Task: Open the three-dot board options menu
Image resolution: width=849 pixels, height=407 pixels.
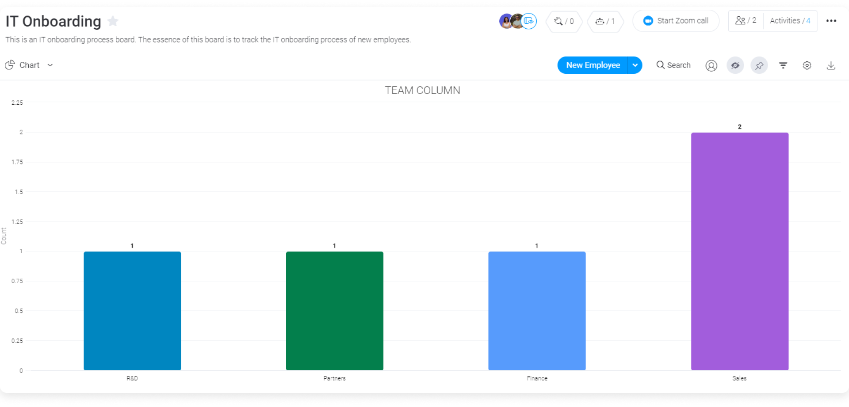Action: pyautogui.click(x=831, y=21)
